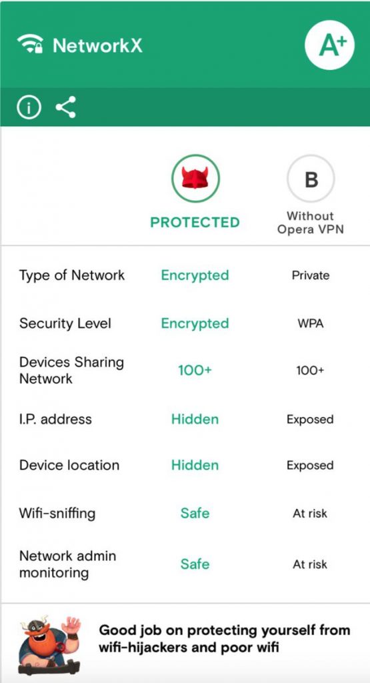The width and height of the screenshot is (370, 683).
Task: Tap the NetworkX network name
Action: [97, 45]
